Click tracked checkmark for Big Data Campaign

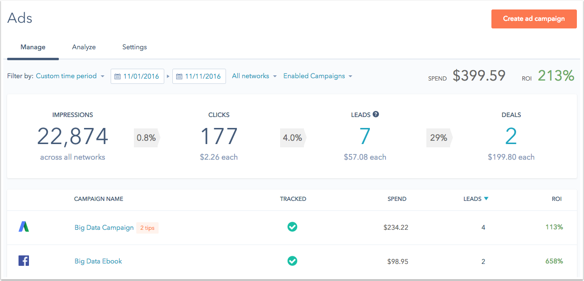[x=292, y=227]
